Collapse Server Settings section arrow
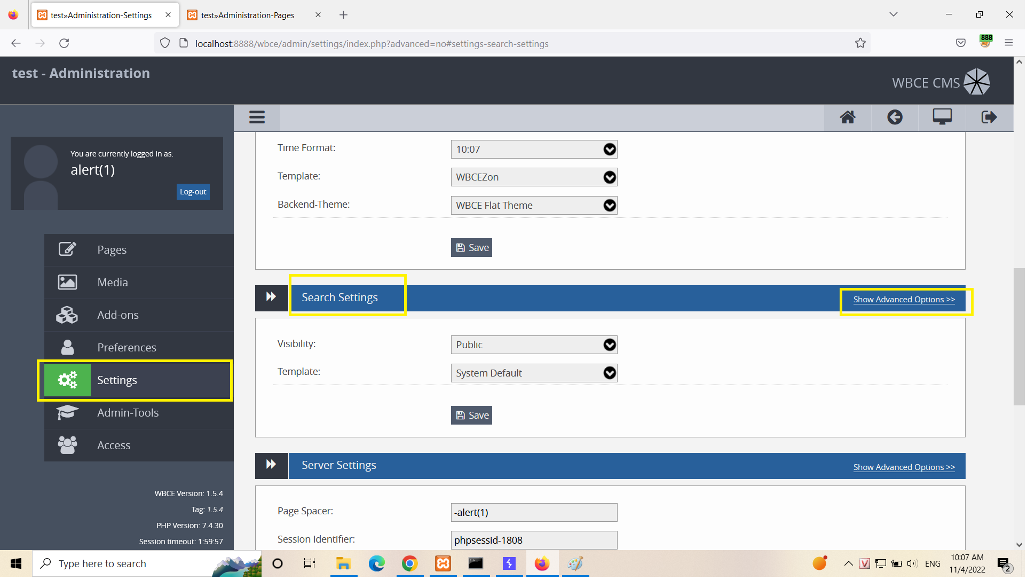This screenshot has width=1027, height=580. point(272,465)
